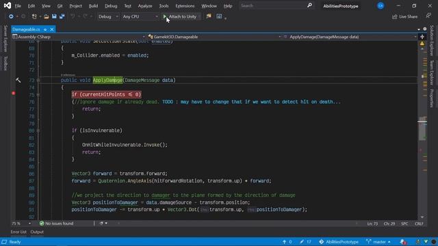Open the Debug menu
This screenshot has width=438, height=246.
pyautogui.click(x=111, y=6)
